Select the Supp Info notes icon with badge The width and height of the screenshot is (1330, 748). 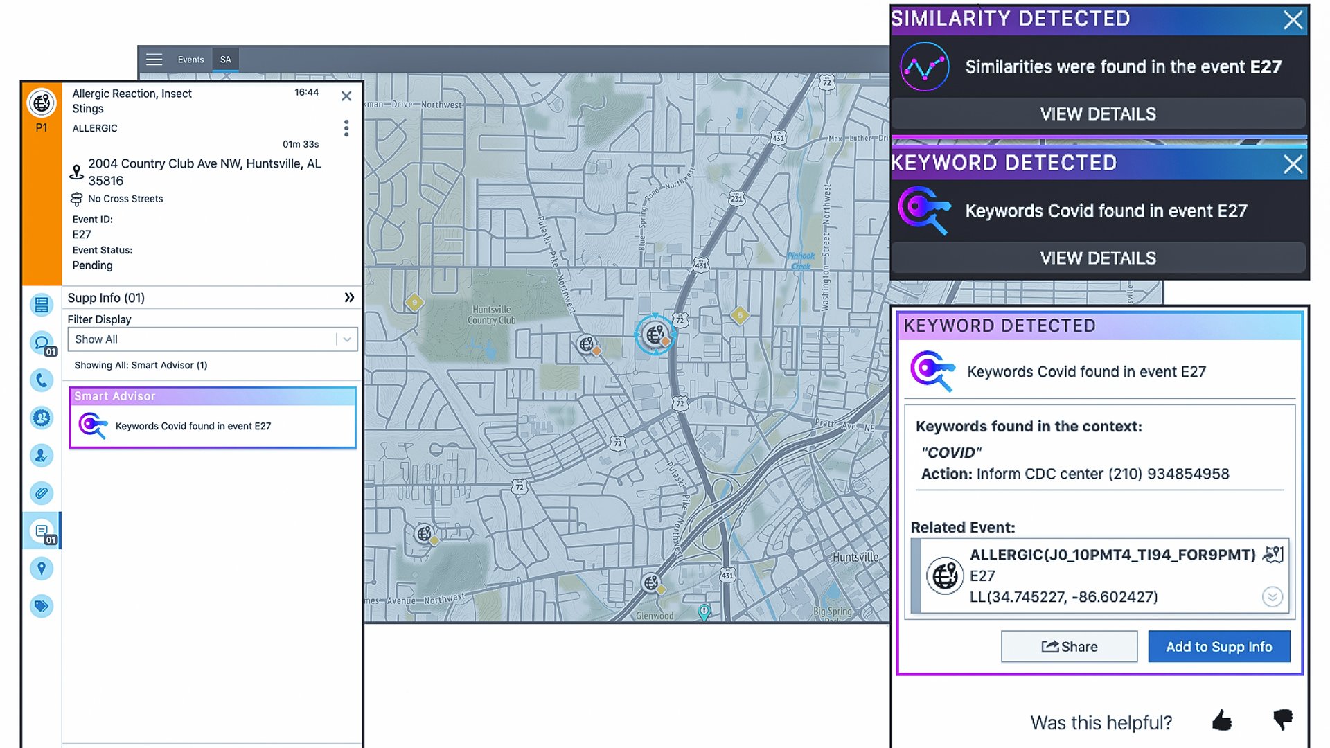click(42, 531)
